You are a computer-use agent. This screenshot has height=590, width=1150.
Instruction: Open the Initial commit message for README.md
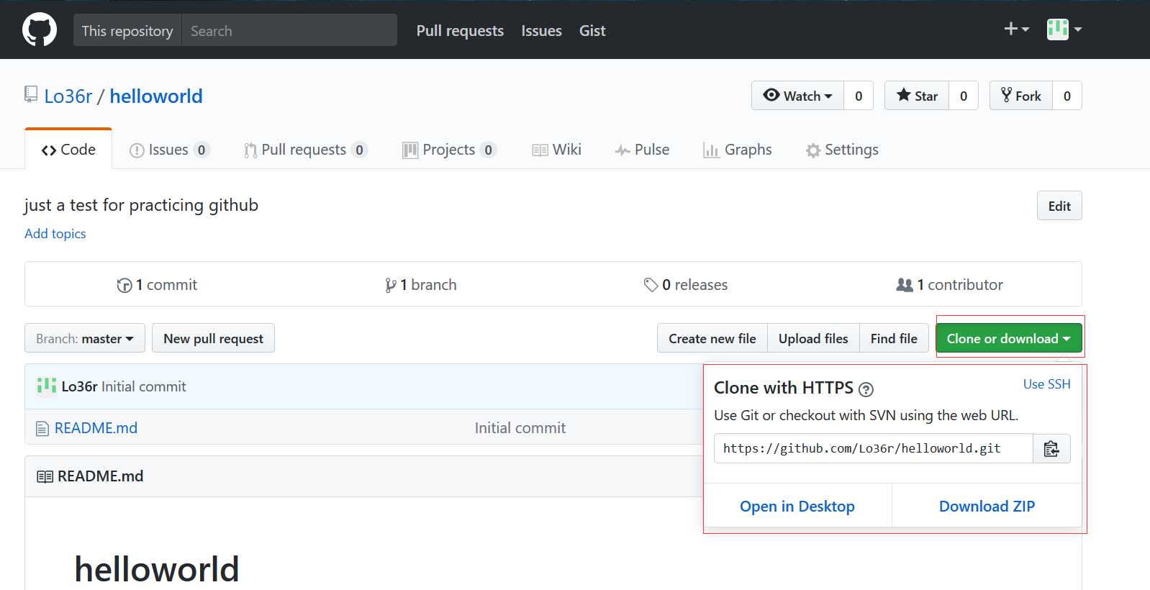coord(520,428)
